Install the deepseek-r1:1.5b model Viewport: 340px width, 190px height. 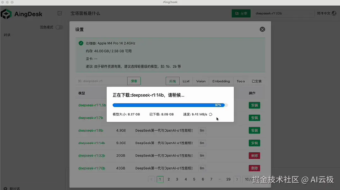pos(254,105)
